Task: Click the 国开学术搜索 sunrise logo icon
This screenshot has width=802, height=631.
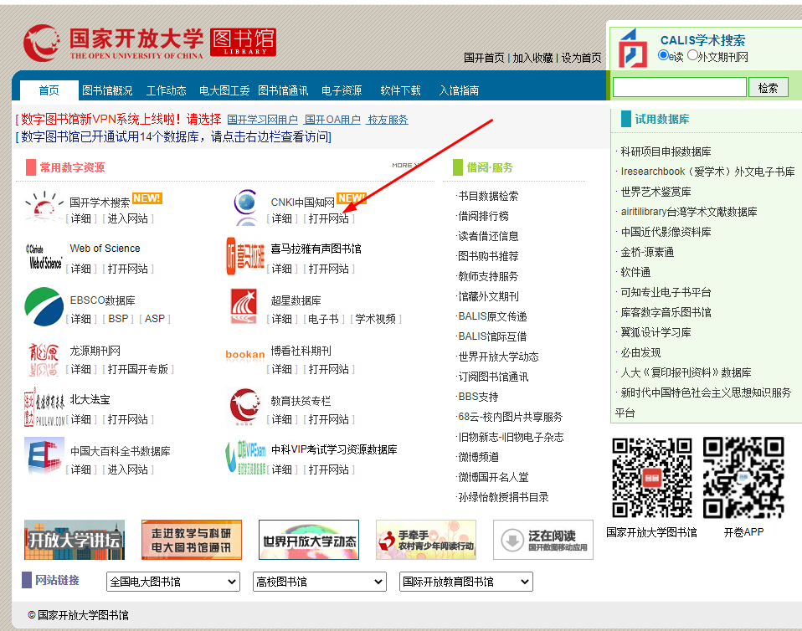Action: [44, 208]
